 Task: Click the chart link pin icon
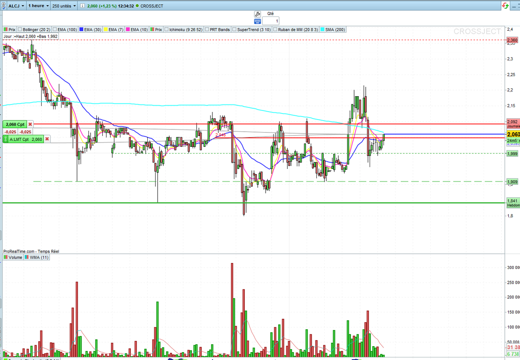[x=4, y=6]
